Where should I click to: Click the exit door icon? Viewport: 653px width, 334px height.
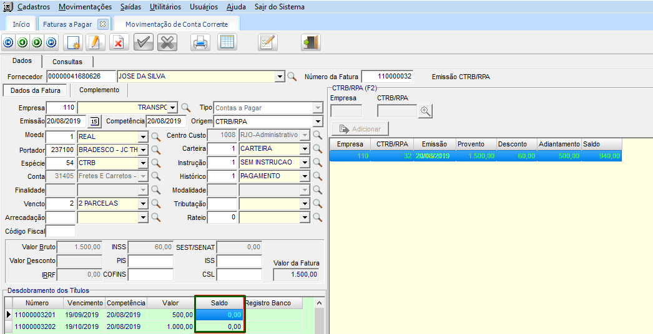click(310, 42)
